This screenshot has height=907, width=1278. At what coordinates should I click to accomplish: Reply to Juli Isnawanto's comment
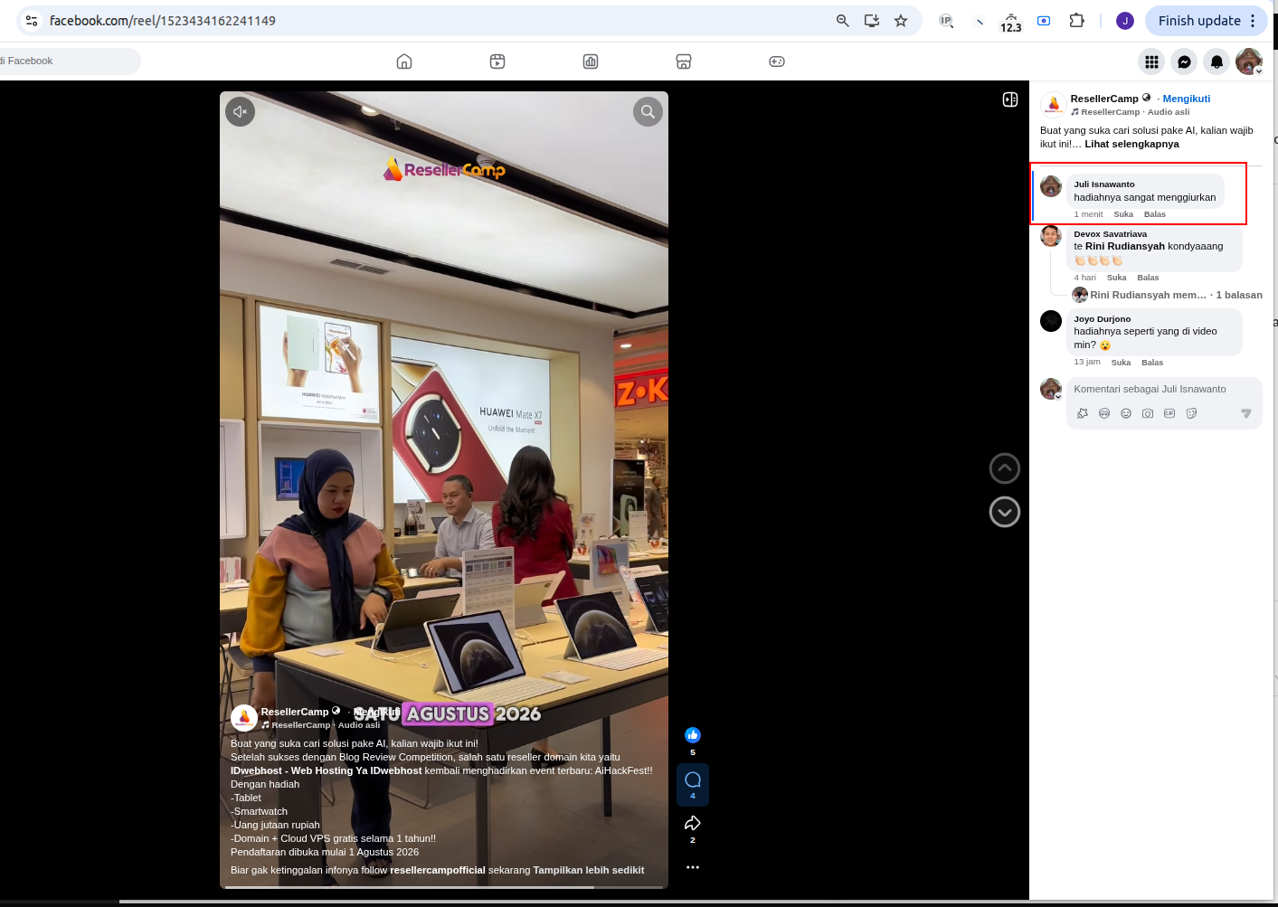point(1155,214)
